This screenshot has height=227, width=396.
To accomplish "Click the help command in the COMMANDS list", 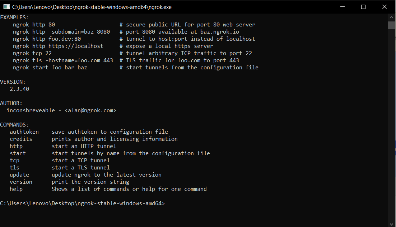I will 16,189.
